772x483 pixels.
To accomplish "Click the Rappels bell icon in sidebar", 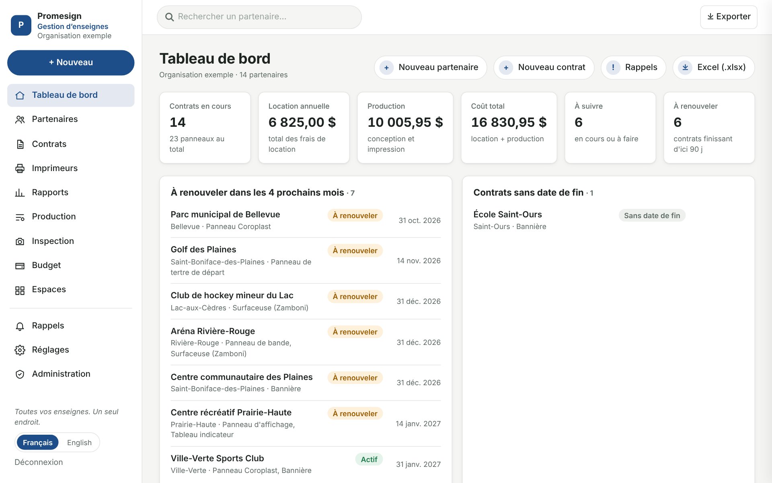I will 20,326.
